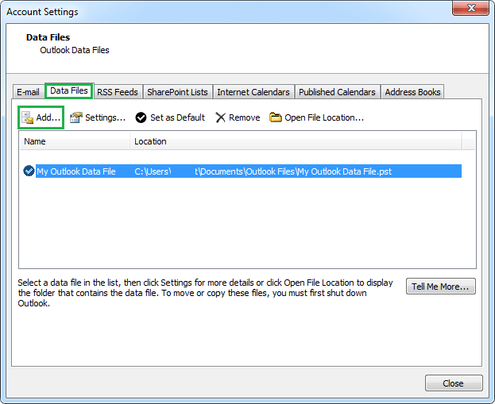Image resolution: width=495 pixels, height=404 pixels.
Task: Open the Internet Calendars tab
Action: point(253,92)
